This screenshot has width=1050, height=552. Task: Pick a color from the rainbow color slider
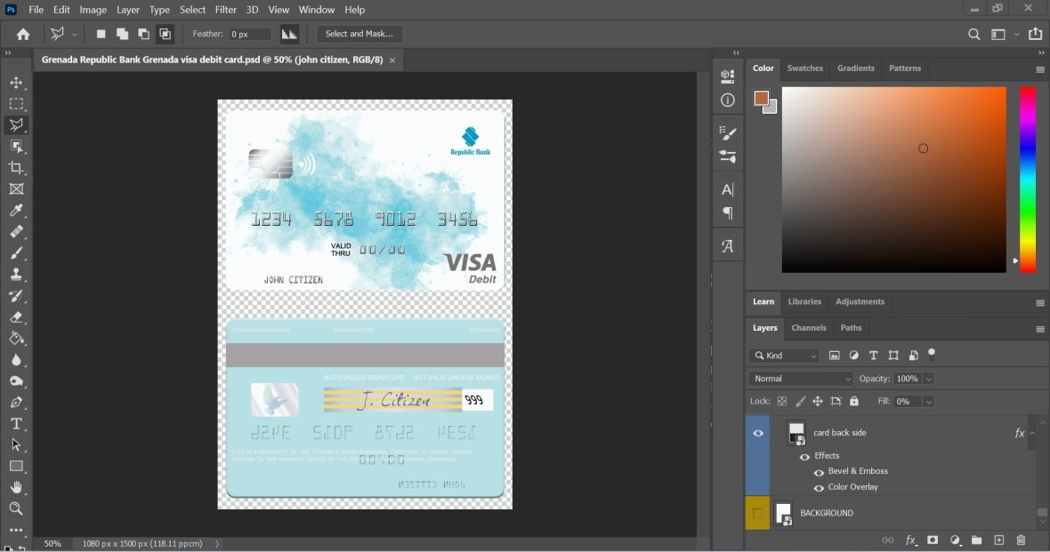pos(1028,178)
